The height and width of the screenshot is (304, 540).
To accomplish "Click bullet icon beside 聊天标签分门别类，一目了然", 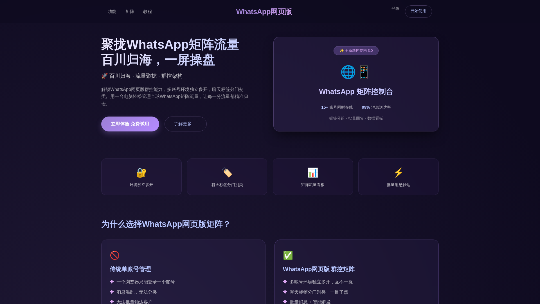I will (285, 292).
